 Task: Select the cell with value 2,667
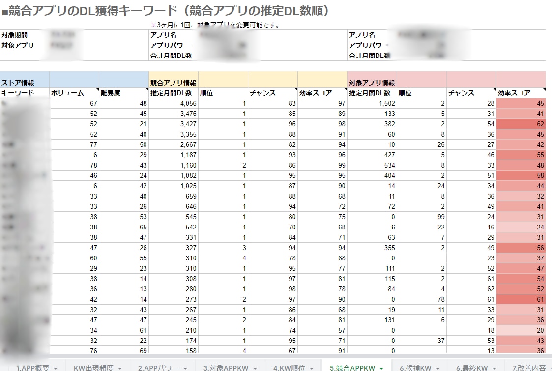[174, 144]
